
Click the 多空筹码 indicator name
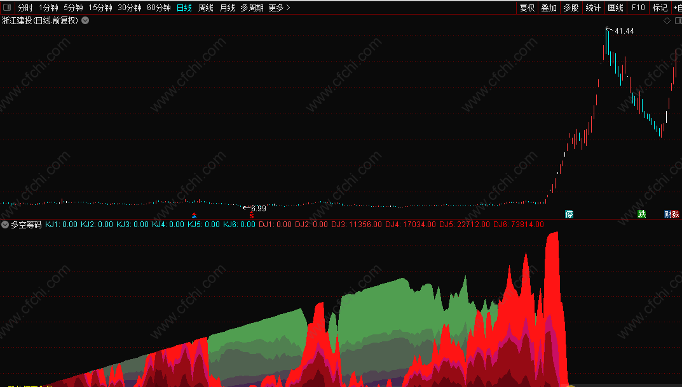pos(26,225)
